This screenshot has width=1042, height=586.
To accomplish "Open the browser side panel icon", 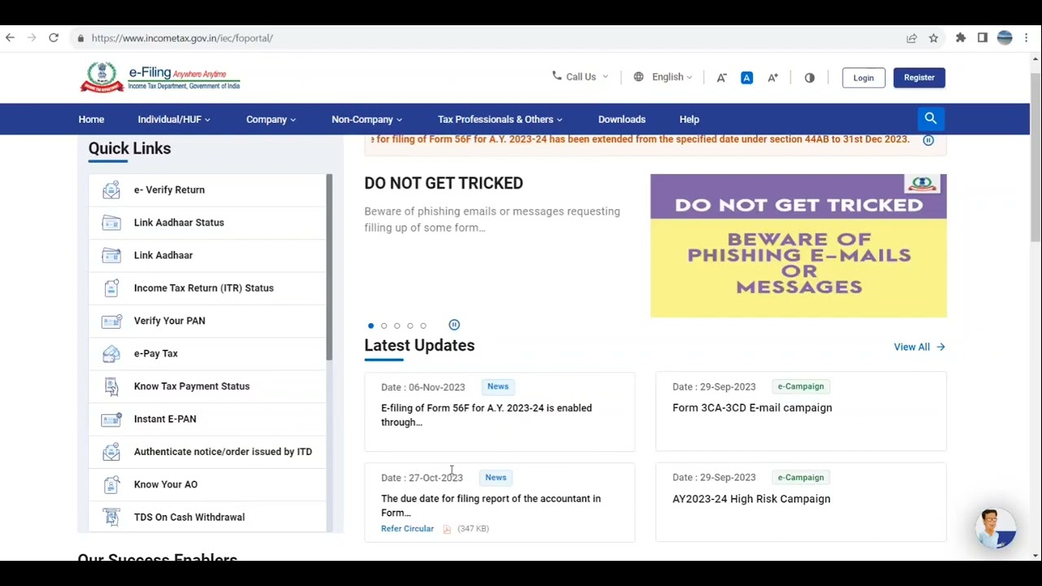I will (983, 37).
